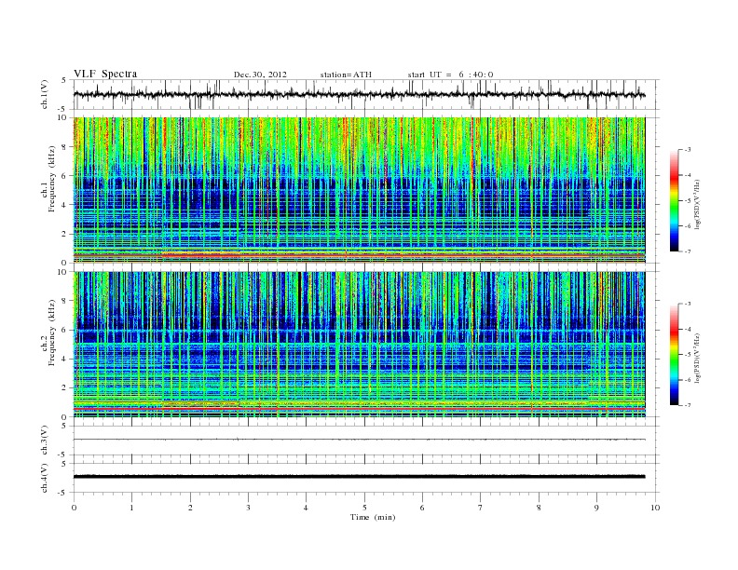
Task: Click the time axis tick label '7'
Action: [x=481, y=508]
